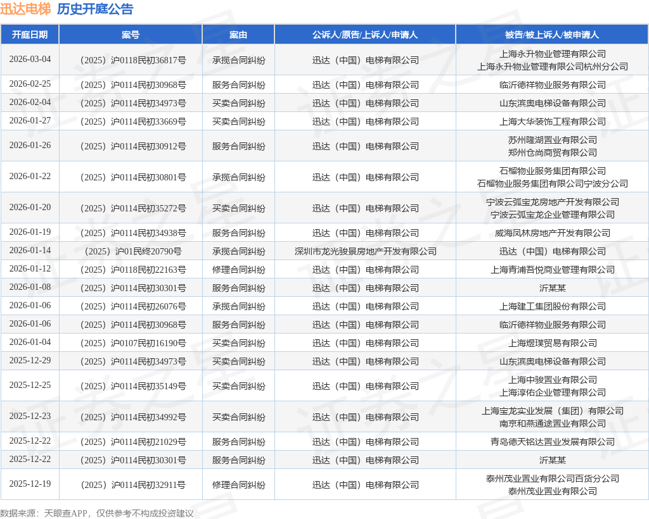649x519 pixels.
Task: Select the 公诉人/原告/上诉人/申请人 column header
Action: [x=365, y=35]
